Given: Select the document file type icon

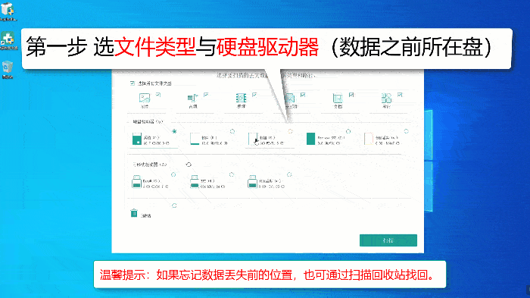Looking at the screenshot, I should click(338, 99).
